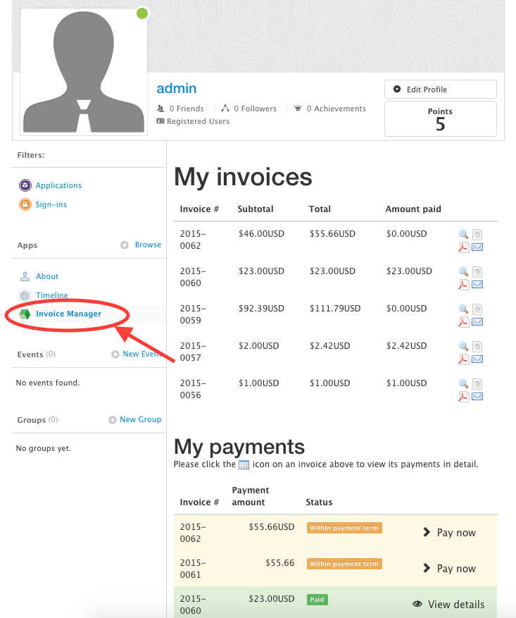516x618 pixels.
Task: Pay now for invoice 2015-0062
Action: click(450, 533)
